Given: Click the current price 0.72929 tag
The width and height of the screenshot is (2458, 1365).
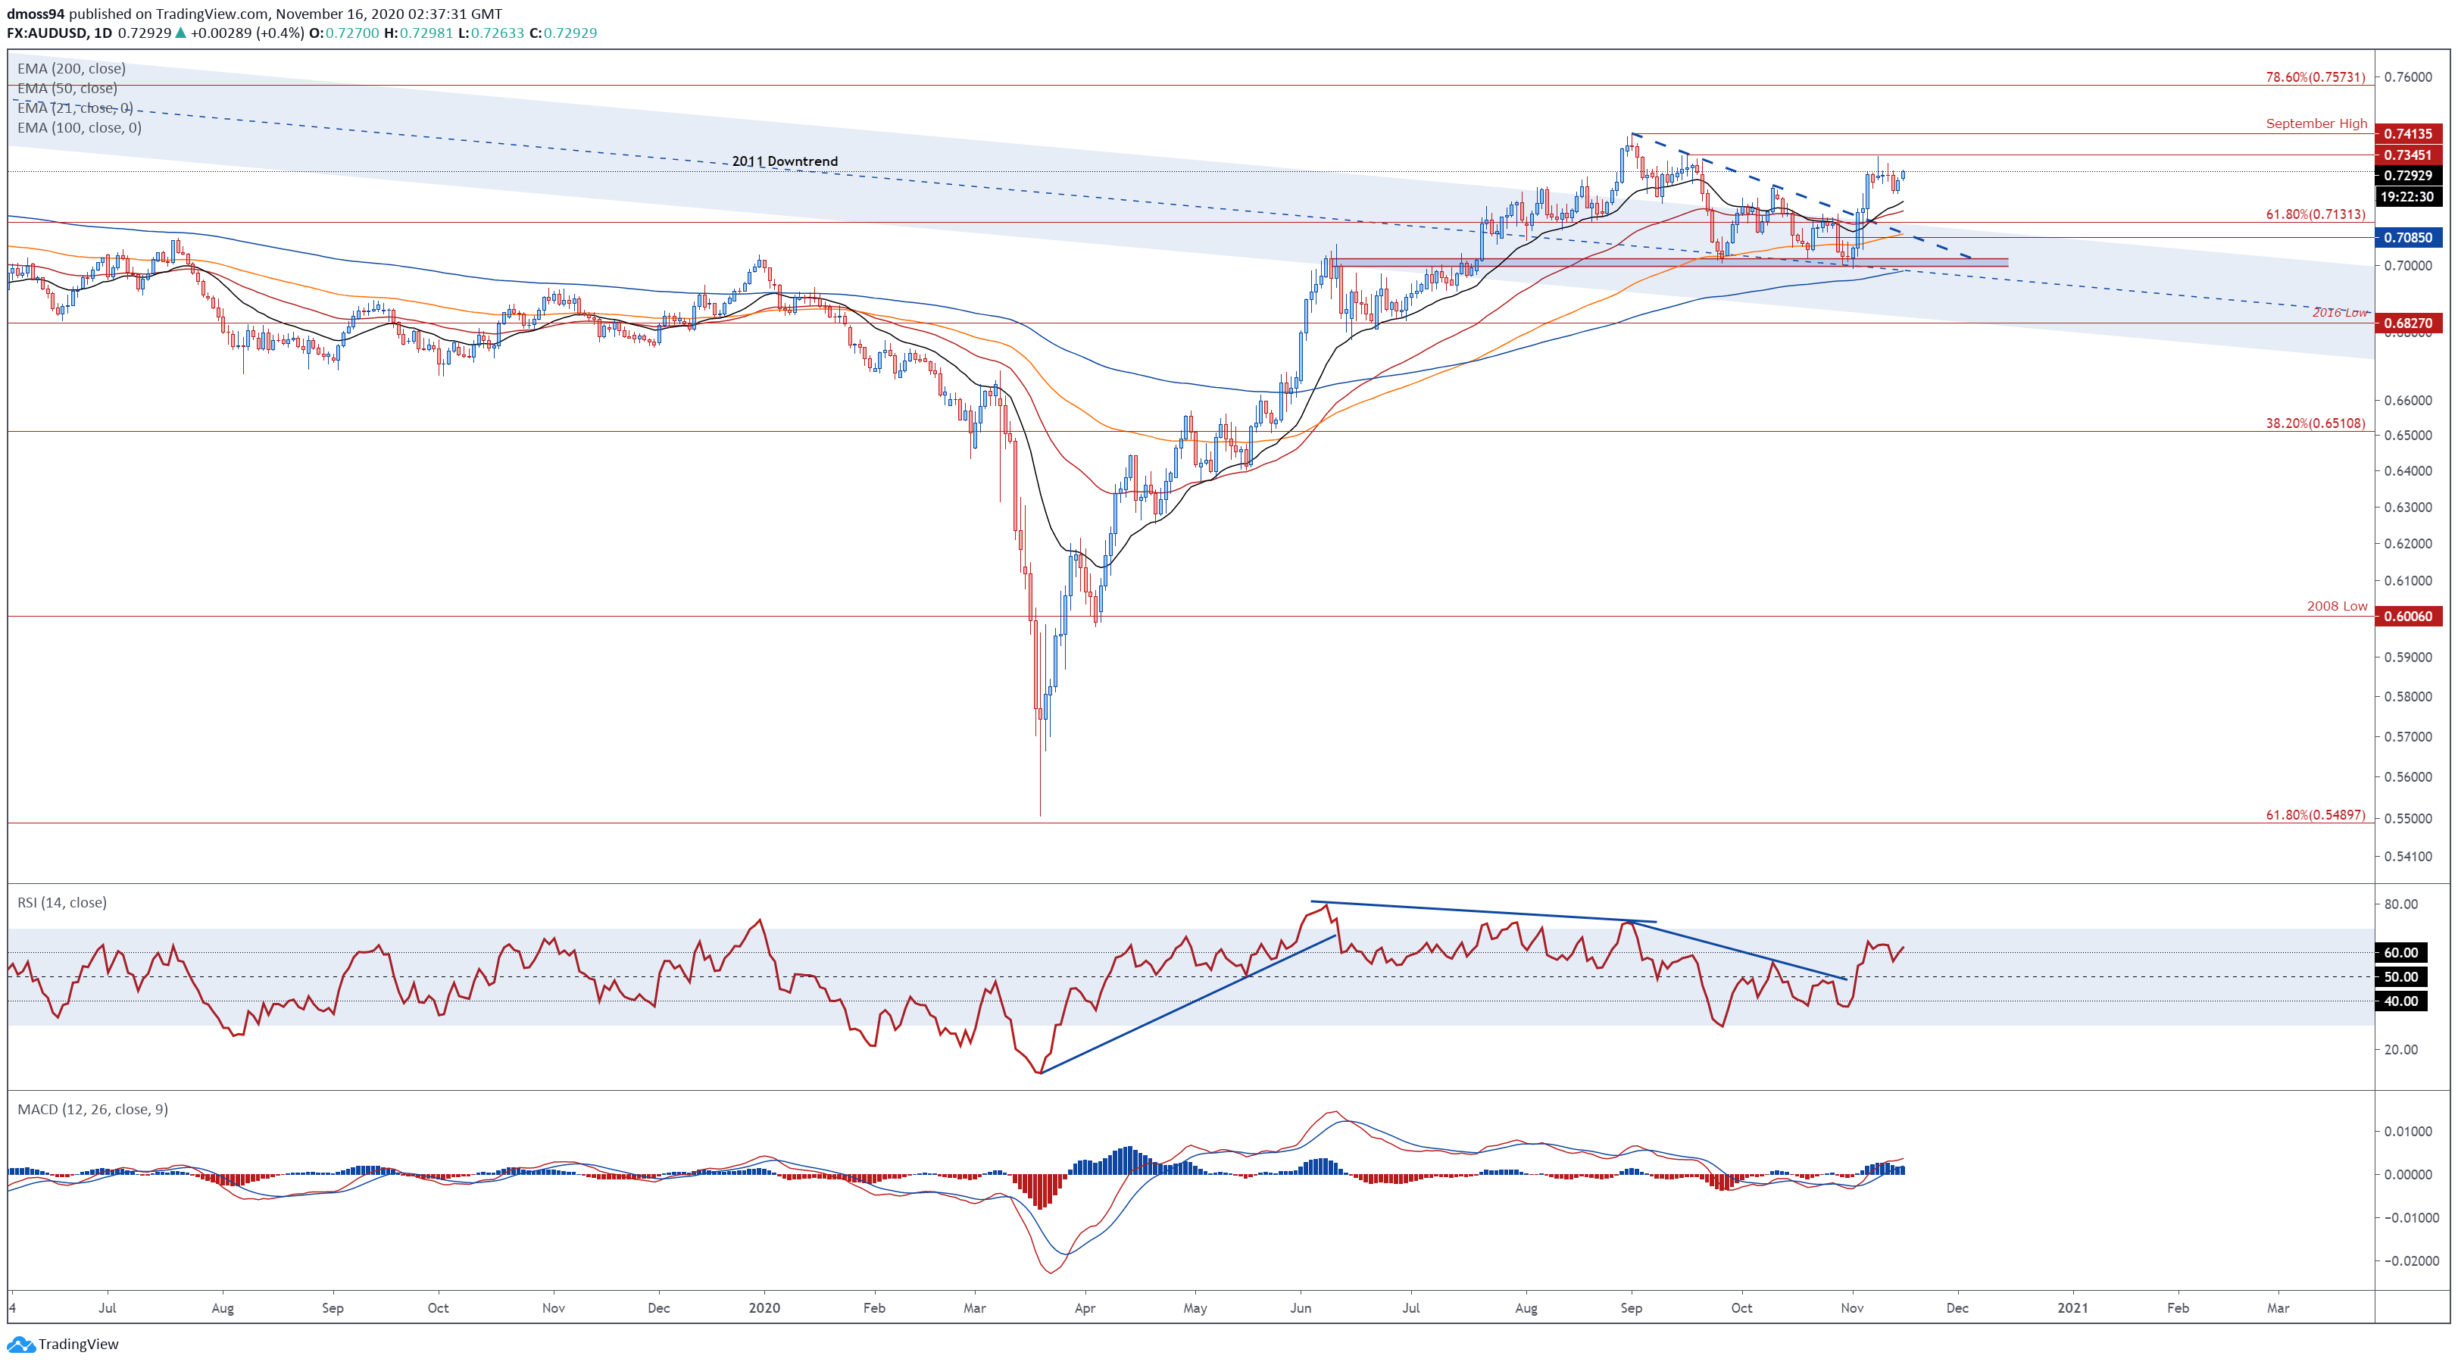Looking at the screenshot, I should click(2407, 175).
